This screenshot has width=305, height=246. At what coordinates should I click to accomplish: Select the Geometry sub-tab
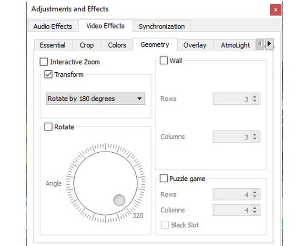point(155,45)
